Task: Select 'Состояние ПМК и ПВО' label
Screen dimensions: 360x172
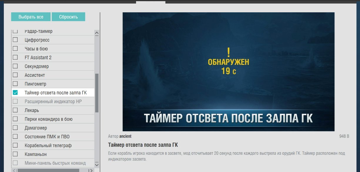Action: [x=47, y=137]
